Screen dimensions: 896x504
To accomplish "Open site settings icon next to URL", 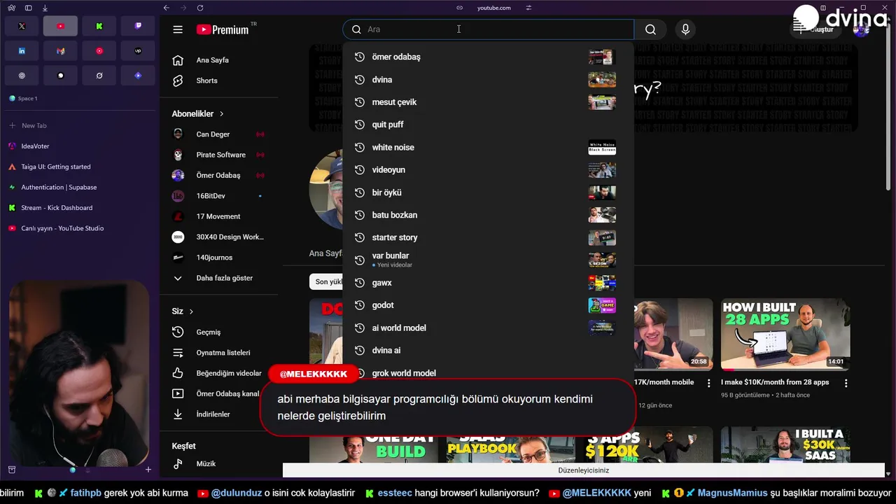I will tap(528, 8).
